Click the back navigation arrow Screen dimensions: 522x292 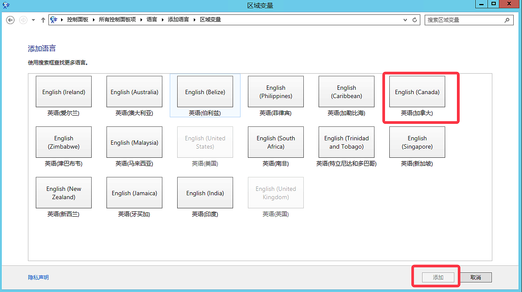coord(10,20)
